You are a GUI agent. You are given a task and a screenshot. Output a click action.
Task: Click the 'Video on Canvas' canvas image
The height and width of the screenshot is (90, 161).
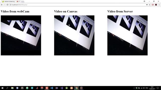click(x=74, y=35)
